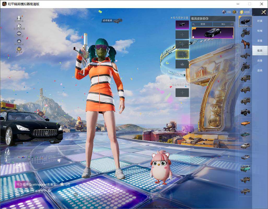Switch to the 装备 equipment tab

pyautogui.click(x=260, y=41)
